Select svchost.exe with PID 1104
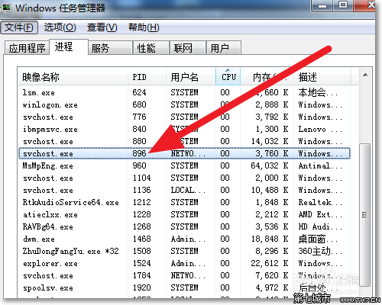Viewport: 382px width, 305px height. pos(184,178)
